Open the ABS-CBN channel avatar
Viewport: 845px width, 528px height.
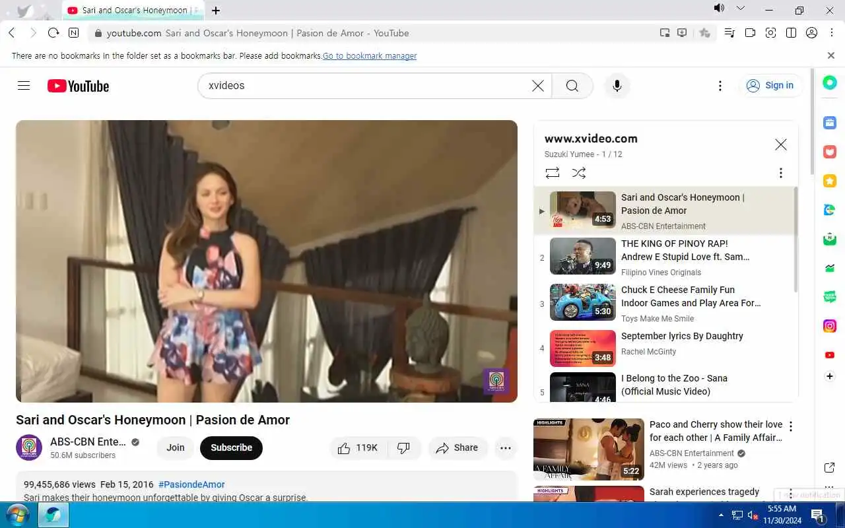[29, 447]
